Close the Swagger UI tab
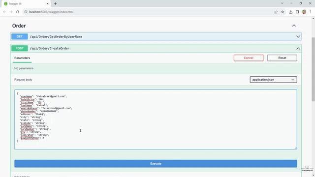Screen dimensions: 315x177 coord(48,3)
